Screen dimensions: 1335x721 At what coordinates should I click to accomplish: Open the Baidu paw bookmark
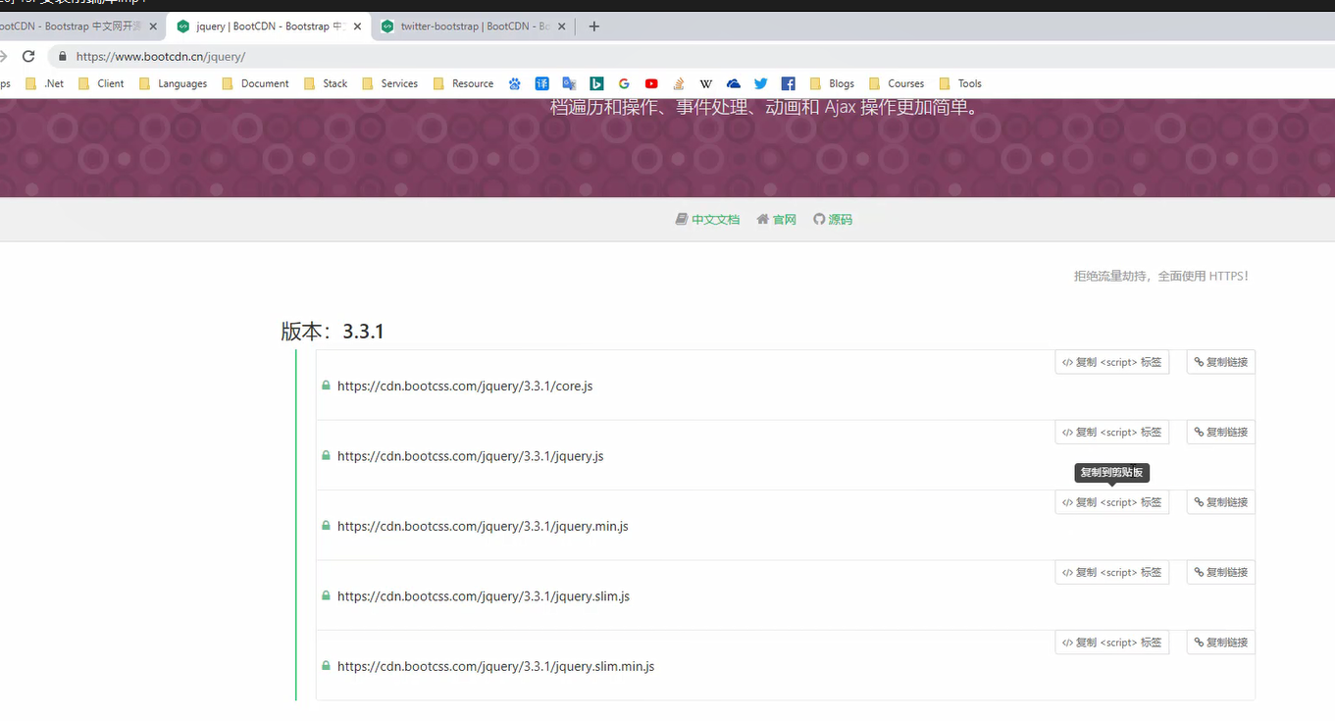[x=514, y=83]
